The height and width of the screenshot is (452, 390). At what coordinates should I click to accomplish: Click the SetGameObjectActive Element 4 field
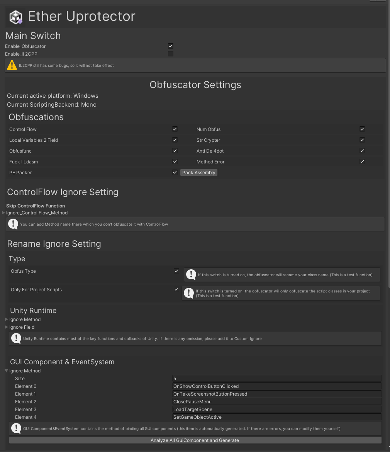(x=277, y=417)
